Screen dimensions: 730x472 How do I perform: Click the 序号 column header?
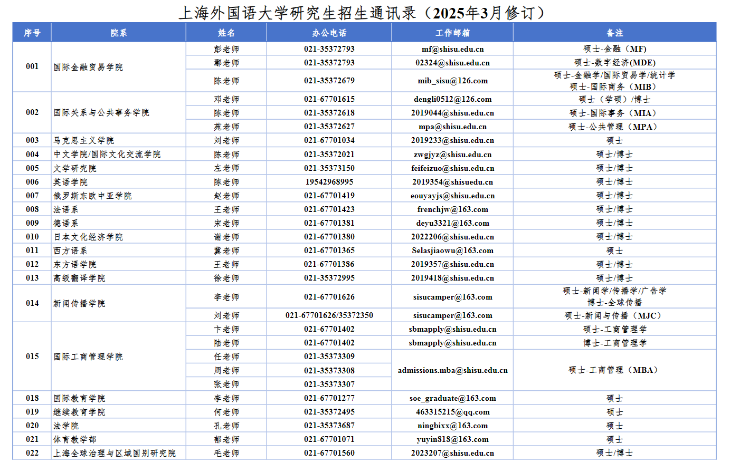click(x=32, y=33)
